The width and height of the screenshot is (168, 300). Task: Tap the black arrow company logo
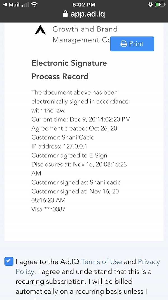point(40,30)
